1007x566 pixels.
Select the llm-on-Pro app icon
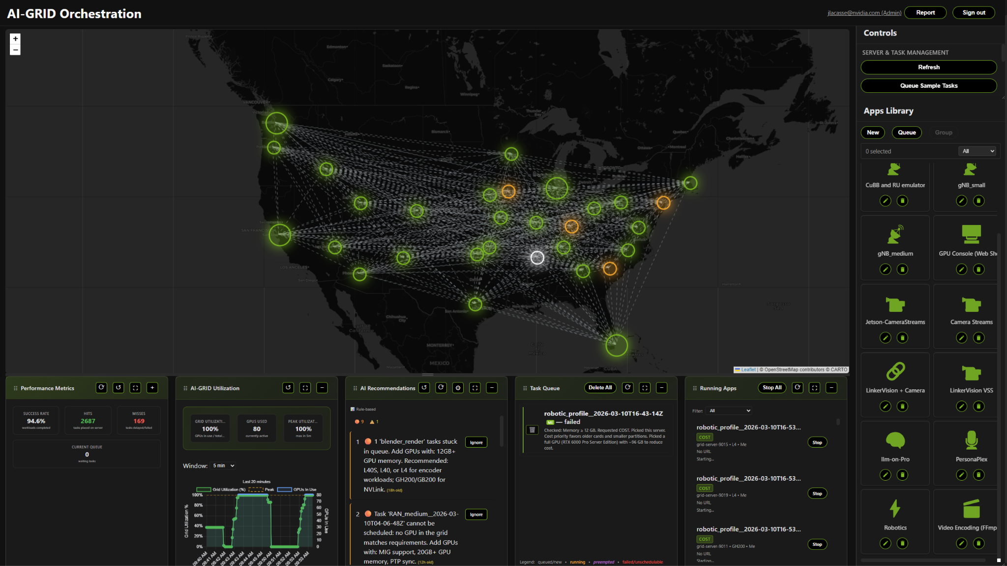coord(895,440)
